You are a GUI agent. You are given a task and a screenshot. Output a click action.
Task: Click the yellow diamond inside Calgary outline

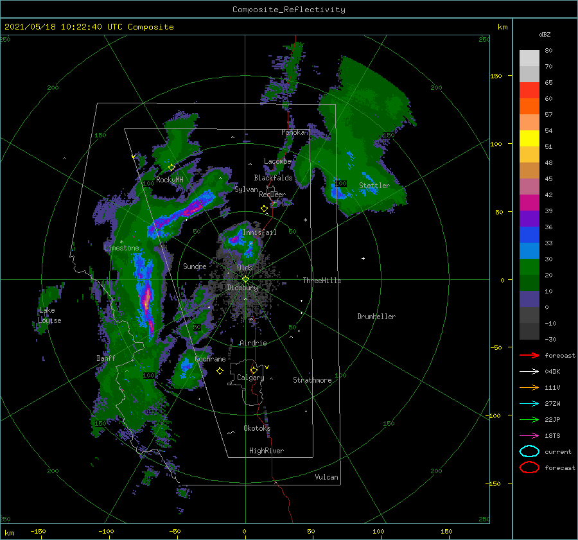pyautogui.click(x=254, y=370)
